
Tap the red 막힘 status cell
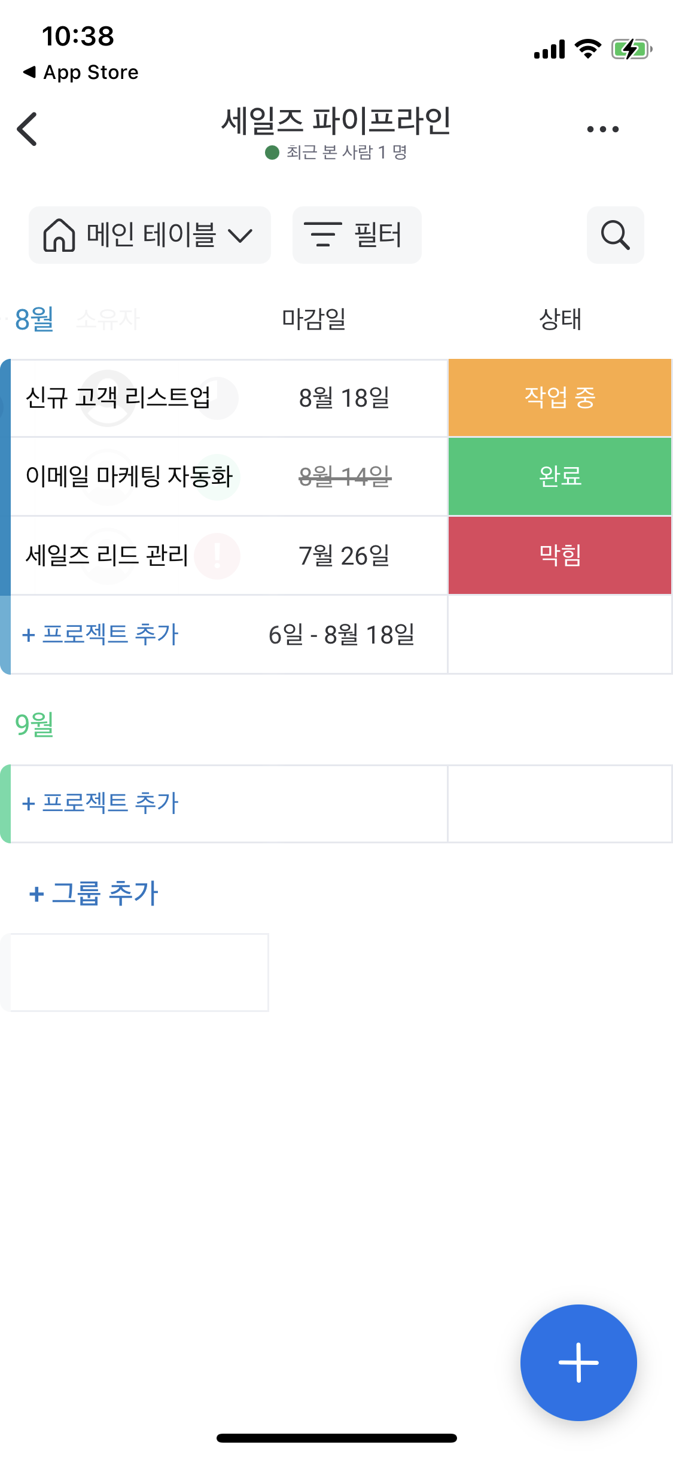[559, 555]
